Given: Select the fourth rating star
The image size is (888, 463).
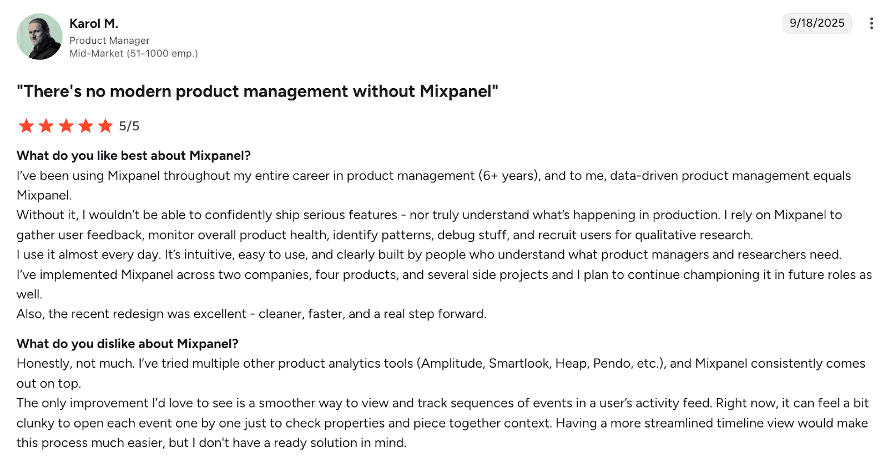Looking at the screenshot, I should pos(85,126).
